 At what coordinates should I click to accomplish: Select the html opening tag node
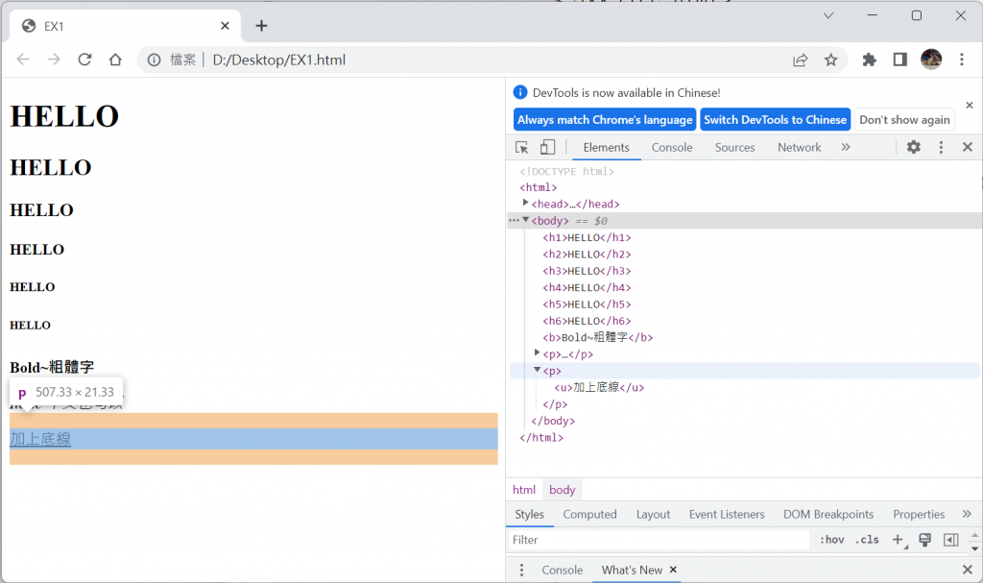pos(538,187)
